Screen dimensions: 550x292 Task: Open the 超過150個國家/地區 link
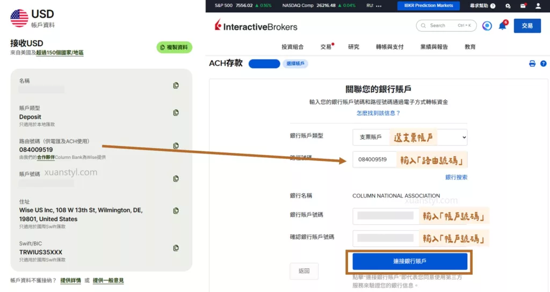[60, 53]
